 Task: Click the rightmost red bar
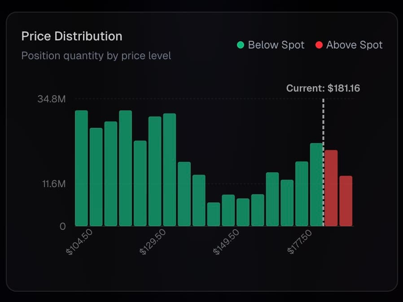pyautogui.click(x=346, y=201)
